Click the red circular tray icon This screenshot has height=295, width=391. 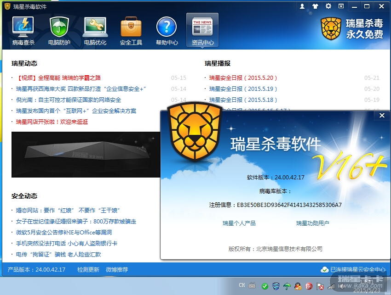(309, 286)
